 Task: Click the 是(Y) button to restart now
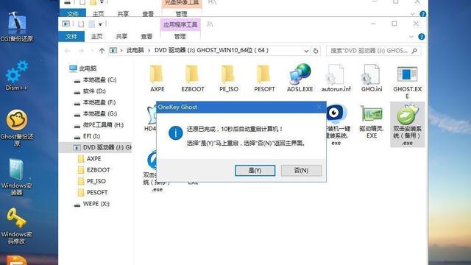pos(255,170)
